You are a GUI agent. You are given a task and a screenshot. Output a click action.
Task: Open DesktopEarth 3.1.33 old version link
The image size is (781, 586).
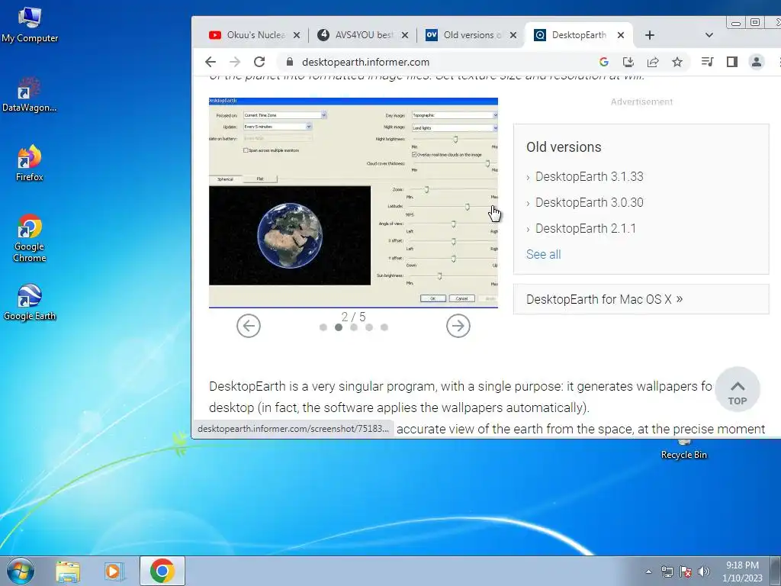point(590,176)
